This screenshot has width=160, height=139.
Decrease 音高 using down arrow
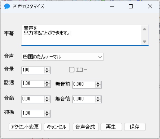[x=47, y=101]
